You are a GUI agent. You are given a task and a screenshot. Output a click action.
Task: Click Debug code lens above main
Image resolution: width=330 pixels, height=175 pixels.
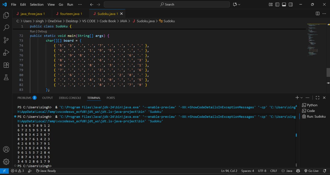click(42, 31)
